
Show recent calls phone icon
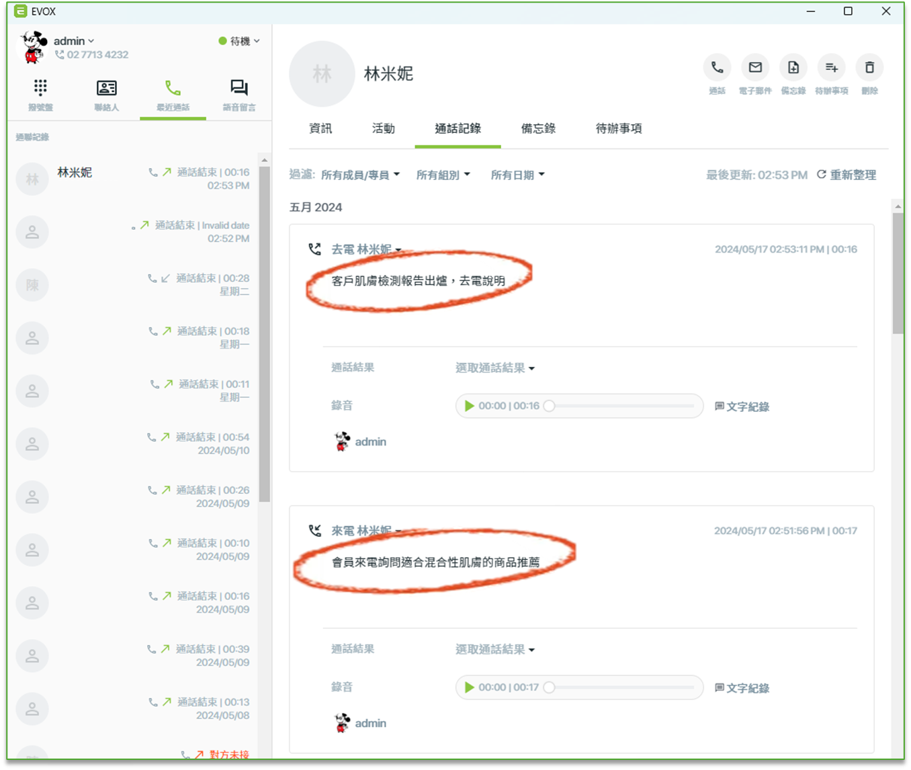pos(173,87)
